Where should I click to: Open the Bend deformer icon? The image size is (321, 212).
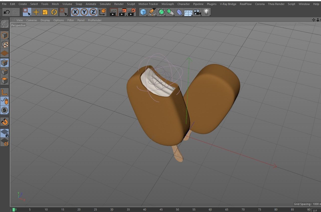(179, 12)
